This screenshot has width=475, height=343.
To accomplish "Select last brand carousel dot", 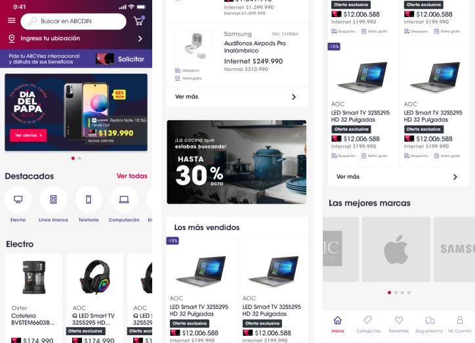I will pyautogui.click(x=409, y=292).
